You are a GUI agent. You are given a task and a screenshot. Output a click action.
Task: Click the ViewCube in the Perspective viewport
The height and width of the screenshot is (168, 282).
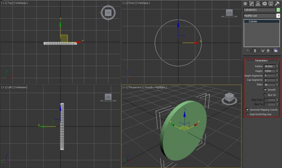(x=229, y=98)
